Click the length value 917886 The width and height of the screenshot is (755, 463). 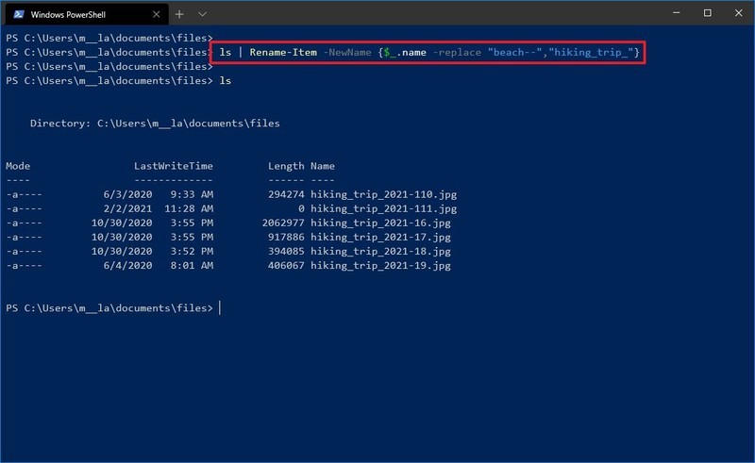(x=286, y=237)
